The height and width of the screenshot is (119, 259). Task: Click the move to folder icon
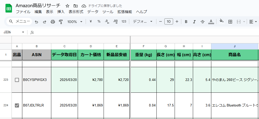click(75, 6)
